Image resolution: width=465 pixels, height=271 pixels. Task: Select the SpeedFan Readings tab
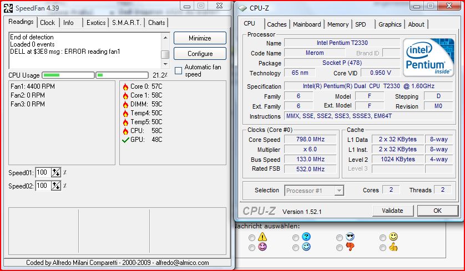point(21,22)
